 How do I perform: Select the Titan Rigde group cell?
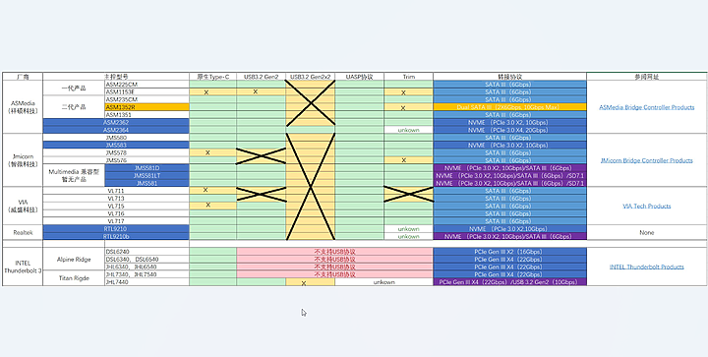[x=74, y=278]
